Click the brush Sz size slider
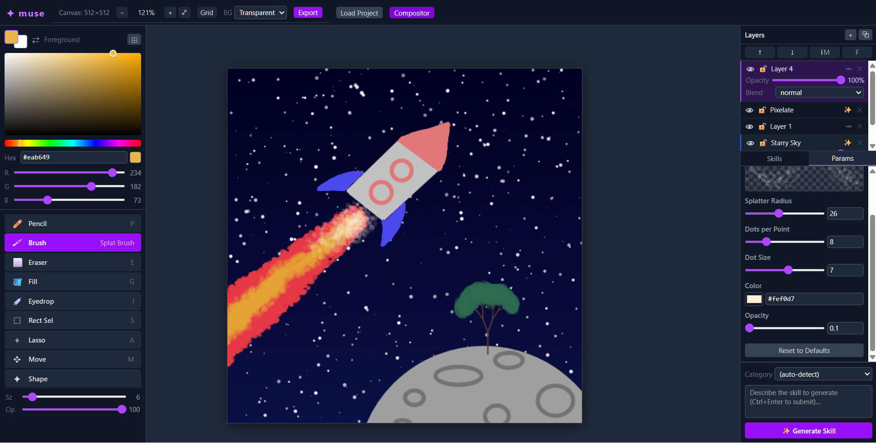The width and height of the screenshot is (876, 443). [74, 397]
